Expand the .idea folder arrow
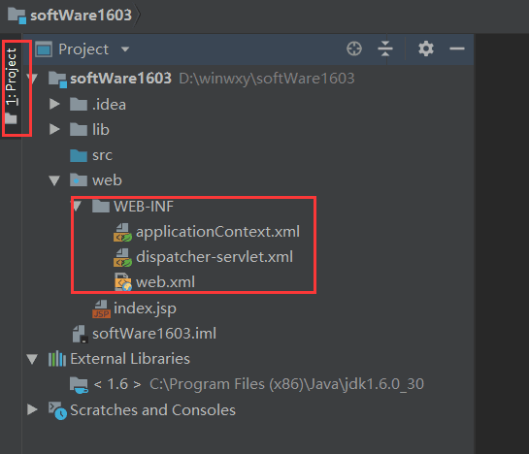Screen dimensions: 529x454 54,104
